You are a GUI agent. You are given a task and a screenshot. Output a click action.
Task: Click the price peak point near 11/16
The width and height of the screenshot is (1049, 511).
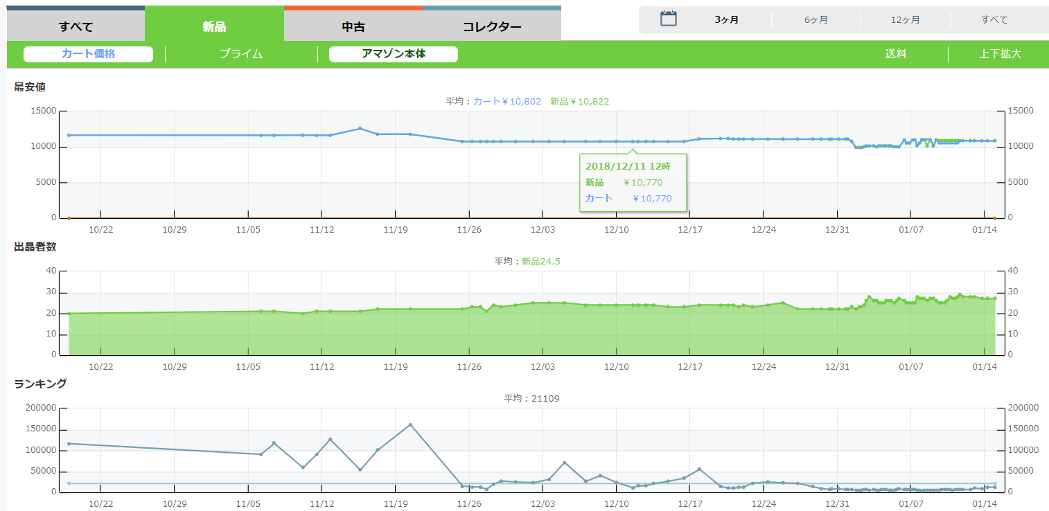(360, 128)
